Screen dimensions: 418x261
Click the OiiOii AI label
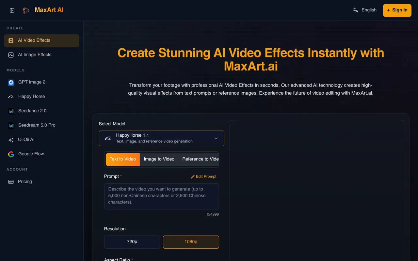26,140
